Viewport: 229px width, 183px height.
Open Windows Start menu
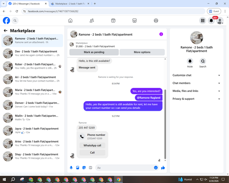[x=4, y=179]
